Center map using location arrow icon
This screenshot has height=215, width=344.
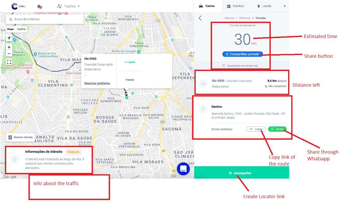pyautogui.click(x=9, y=38)
